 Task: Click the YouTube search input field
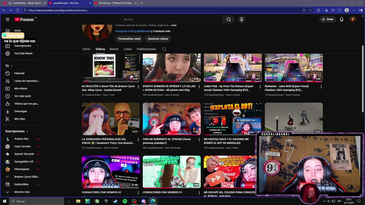pos(172,19)
